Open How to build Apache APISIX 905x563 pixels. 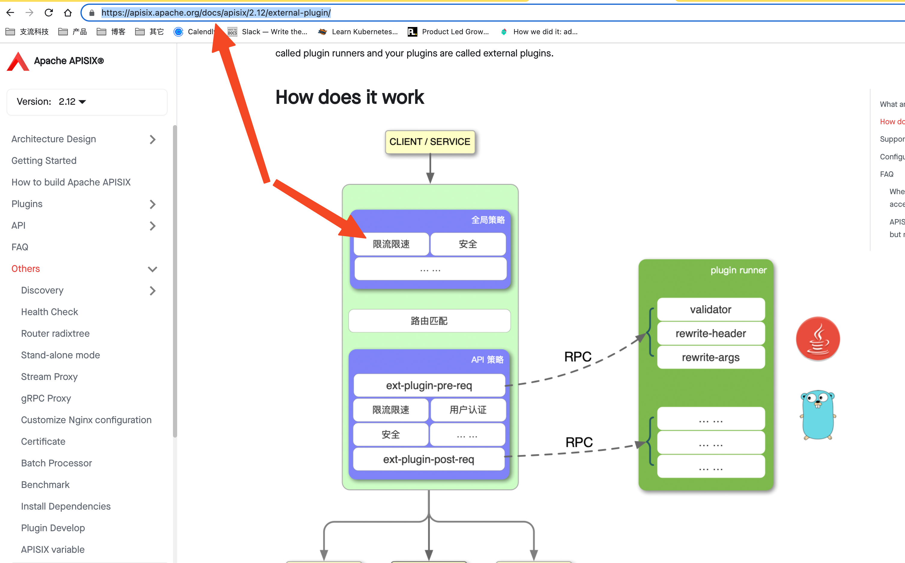click(71, 182)
